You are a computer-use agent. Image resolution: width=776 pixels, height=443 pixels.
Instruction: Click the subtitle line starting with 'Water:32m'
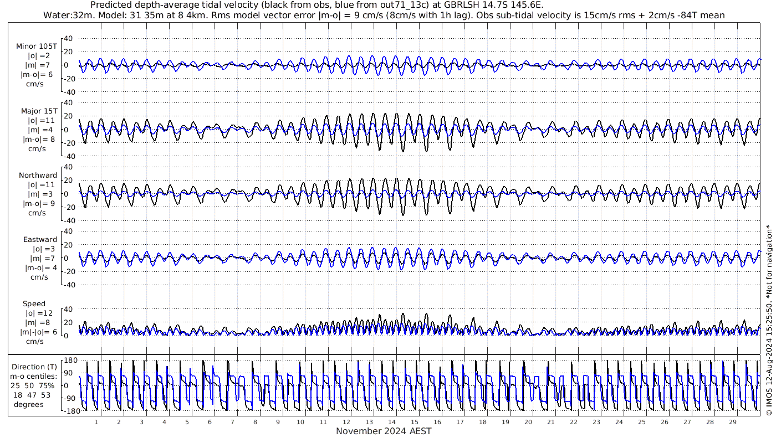(x=384, y=15)
